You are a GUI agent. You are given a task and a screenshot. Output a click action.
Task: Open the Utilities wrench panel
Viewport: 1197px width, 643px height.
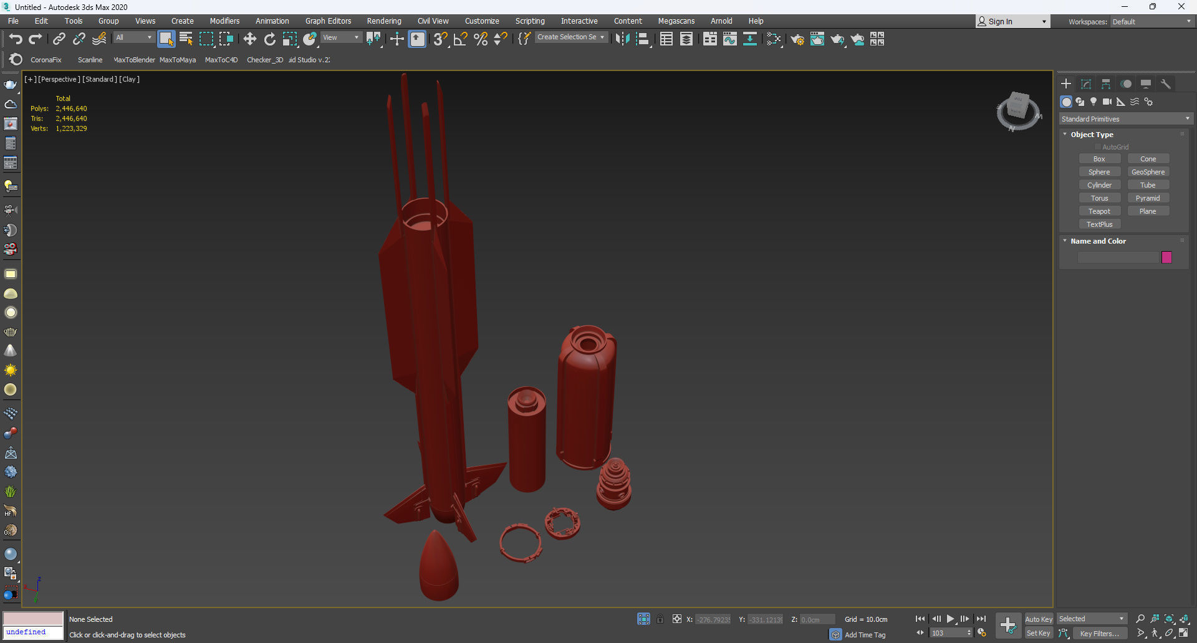point(1166,83)
